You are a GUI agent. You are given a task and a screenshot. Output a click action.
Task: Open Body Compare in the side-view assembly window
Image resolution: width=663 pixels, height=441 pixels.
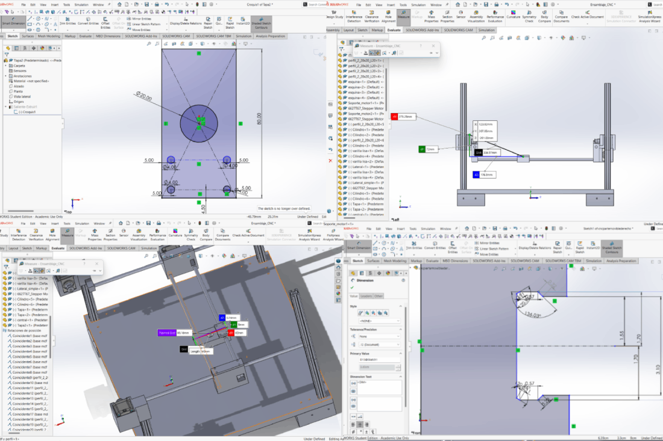[x=545, y=17]
